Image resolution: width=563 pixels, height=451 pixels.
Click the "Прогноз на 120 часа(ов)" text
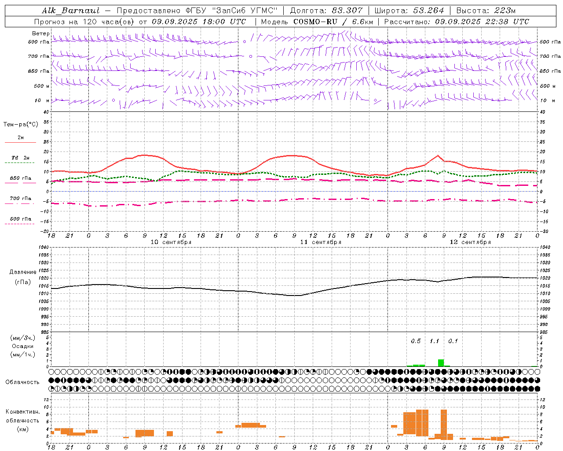84,22
